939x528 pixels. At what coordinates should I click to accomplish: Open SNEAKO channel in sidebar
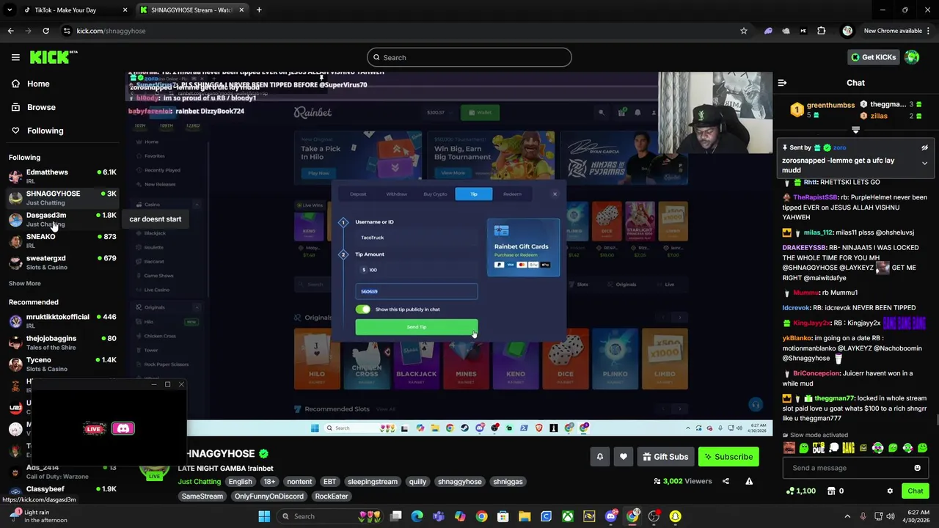tap(62, 241)
